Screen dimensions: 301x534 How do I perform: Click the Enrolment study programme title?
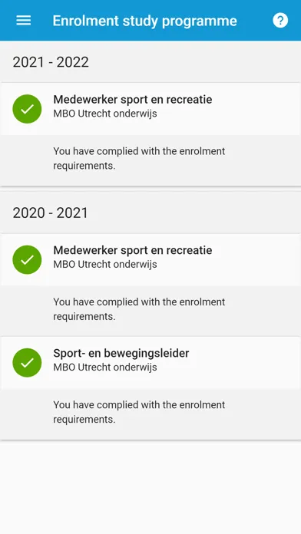pyautogui.click(x=144, y=21)
